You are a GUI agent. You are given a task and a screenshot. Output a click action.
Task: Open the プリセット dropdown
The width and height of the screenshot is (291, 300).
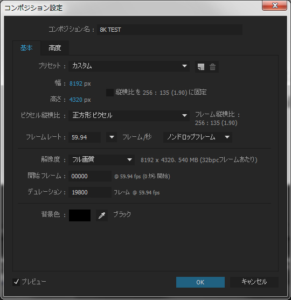129,66
